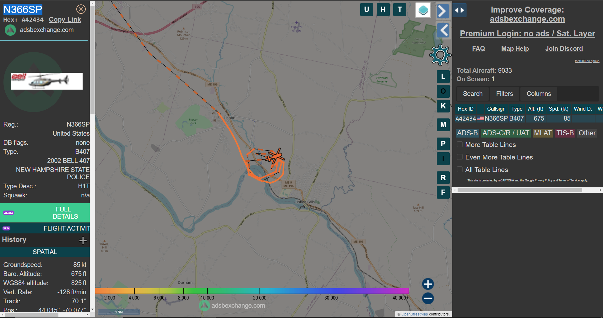Click the OpenStreetMap attribution link
Screen dimensions: 603x318
pyautogui.click(x=415, y=314)
